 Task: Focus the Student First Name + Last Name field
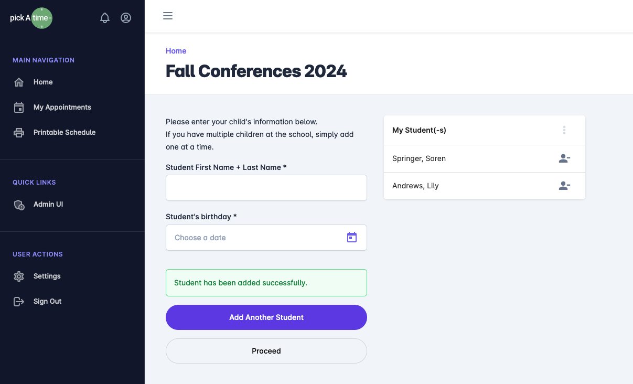266,188
